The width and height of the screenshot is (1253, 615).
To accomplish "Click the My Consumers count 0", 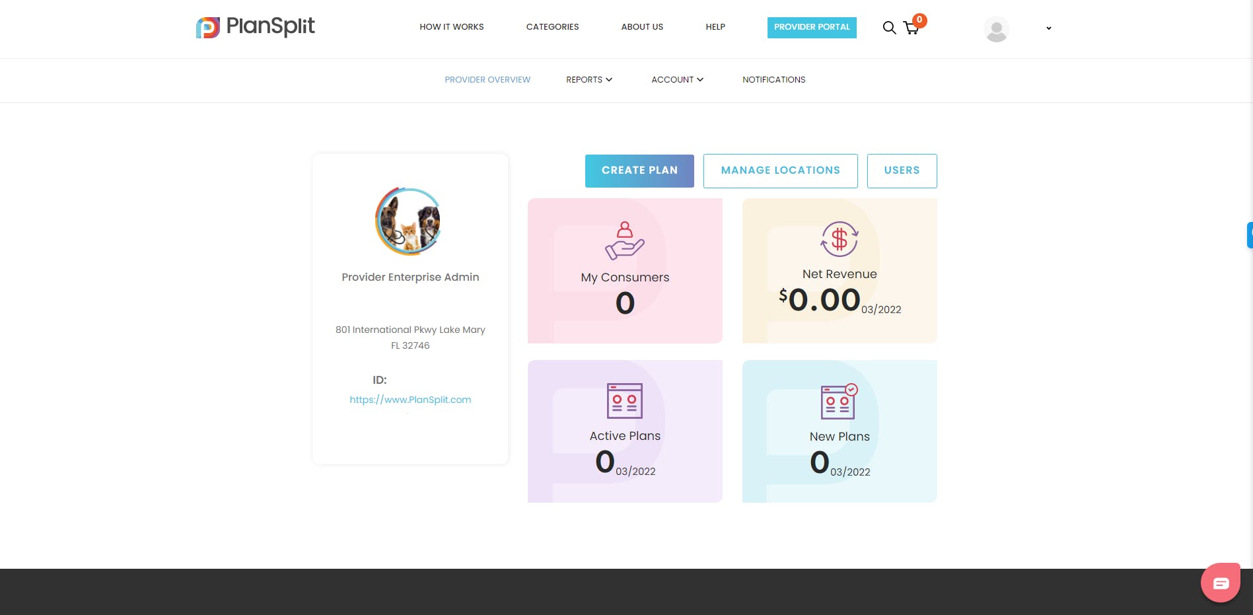I will pos(625,303).
